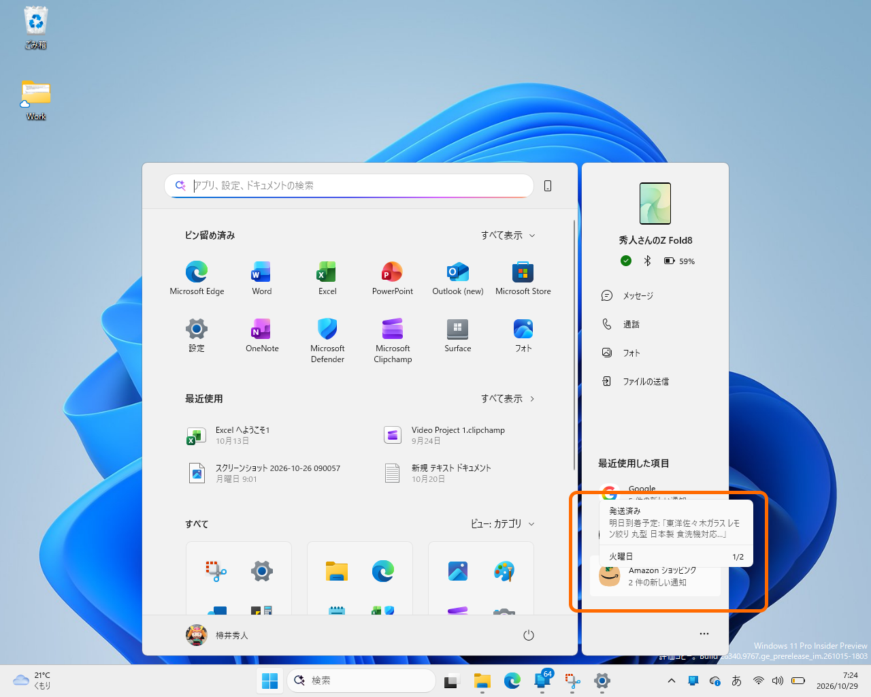Click the Z Fold8 phone thumbnail
871x697 pixels.
(x=655, y=204)
